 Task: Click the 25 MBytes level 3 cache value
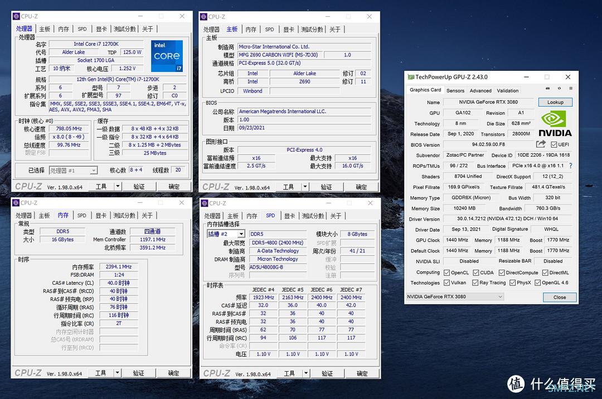click(x=155, y=153)
